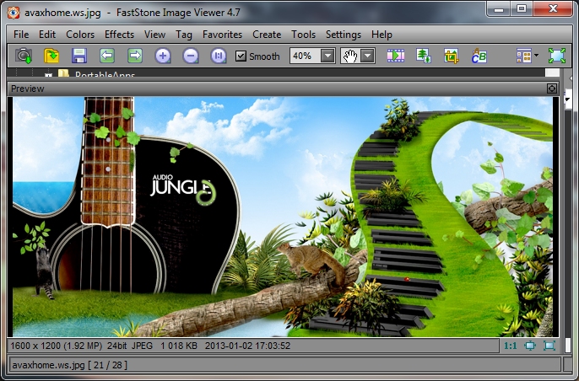This screenshot has height=381, width=579.
Task: Open the Create menu
Action: tap(267, 35)
